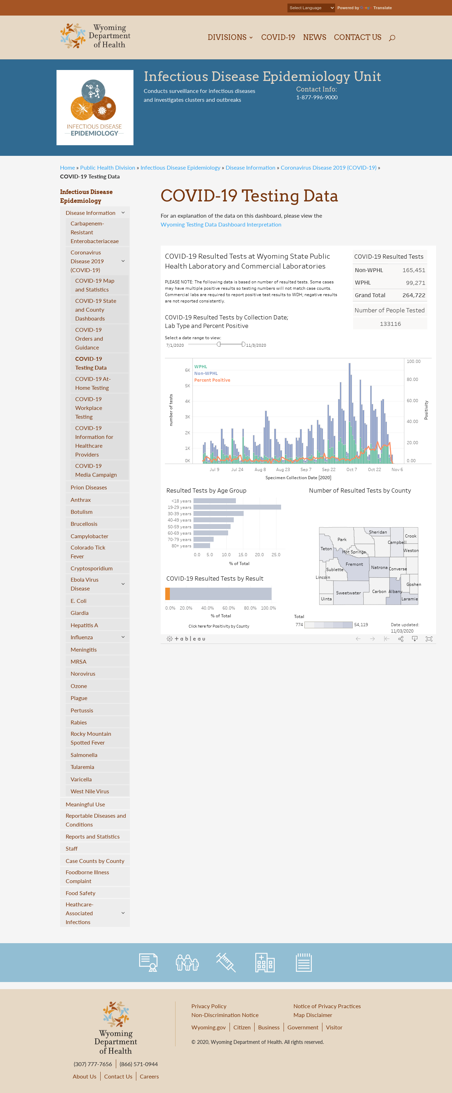The image size is (452, 1093).
Task: Click the syringe immunization icon
Action: click(226, 962)
